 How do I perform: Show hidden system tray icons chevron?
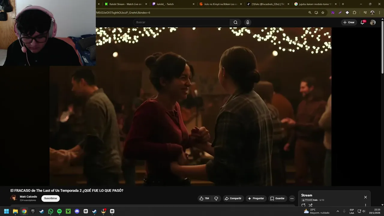[x=338, y=211]
